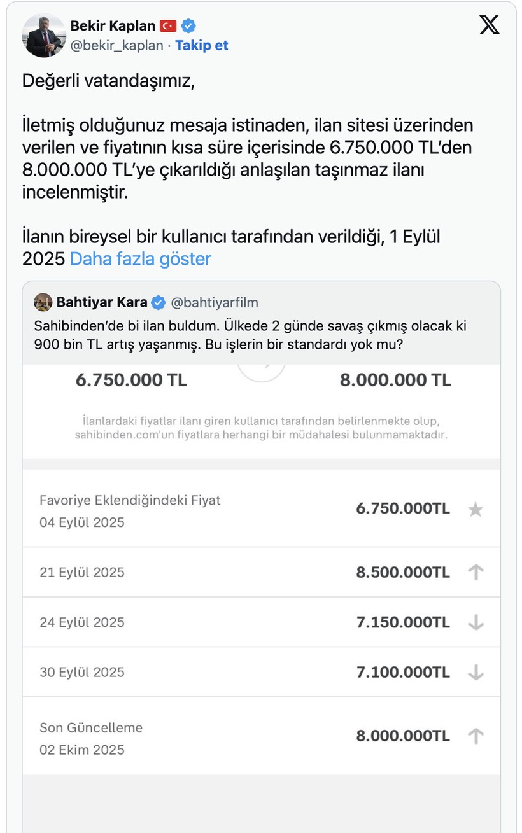Open Bahtiyar Kara's small avatar

43,302
